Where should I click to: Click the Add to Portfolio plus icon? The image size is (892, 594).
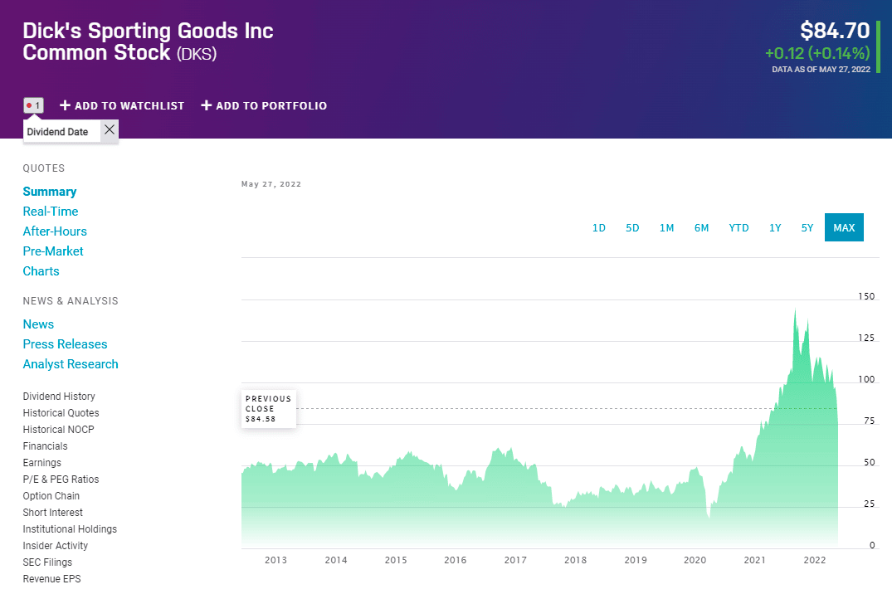[207, 105]
